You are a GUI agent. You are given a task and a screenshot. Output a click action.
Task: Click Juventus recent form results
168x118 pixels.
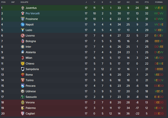(x=159, y=8)
